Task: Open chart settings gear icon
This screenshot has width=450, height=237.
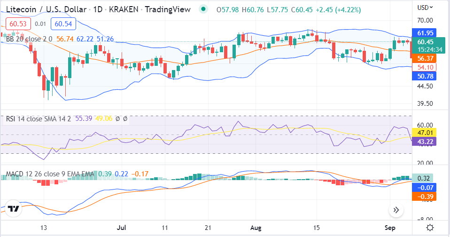Action: click(429, 228)
